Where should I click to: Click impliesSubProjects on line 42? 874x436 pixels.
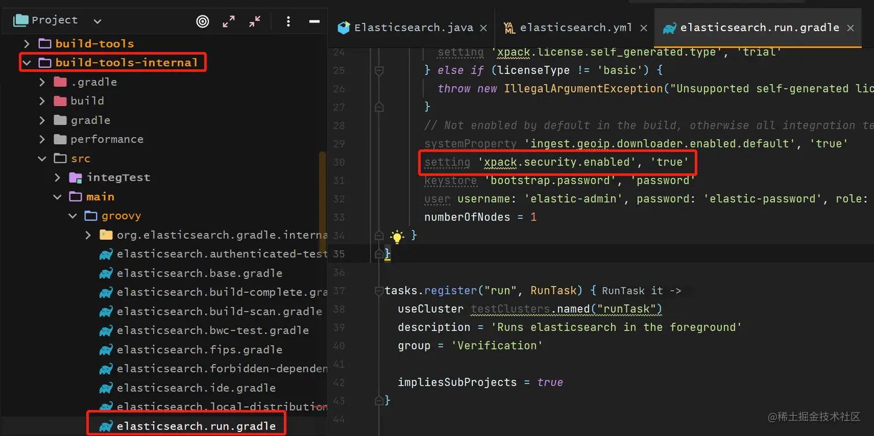pos(457,382)
